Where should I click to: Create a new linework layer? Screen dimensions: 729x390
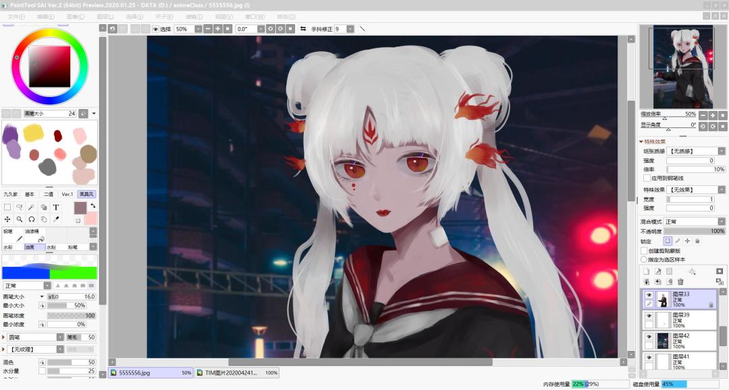pyautogui.click(x=658, y=271)
